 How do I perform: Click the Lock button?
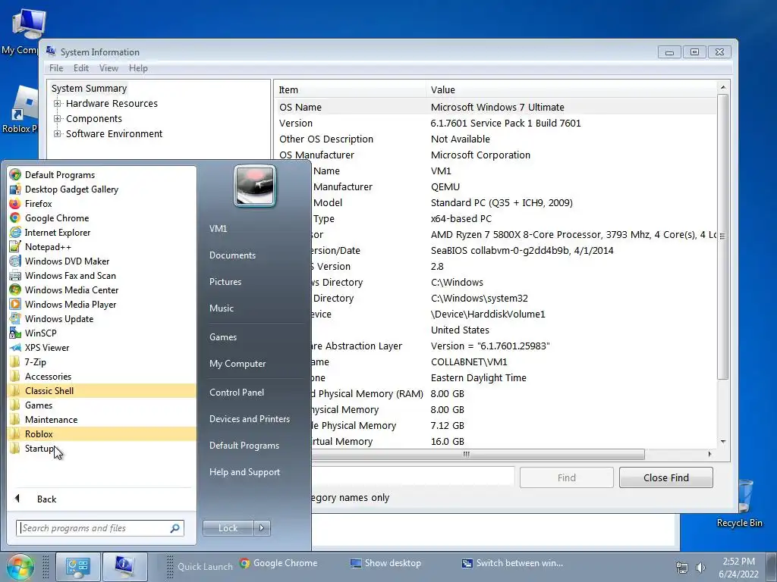228,528
